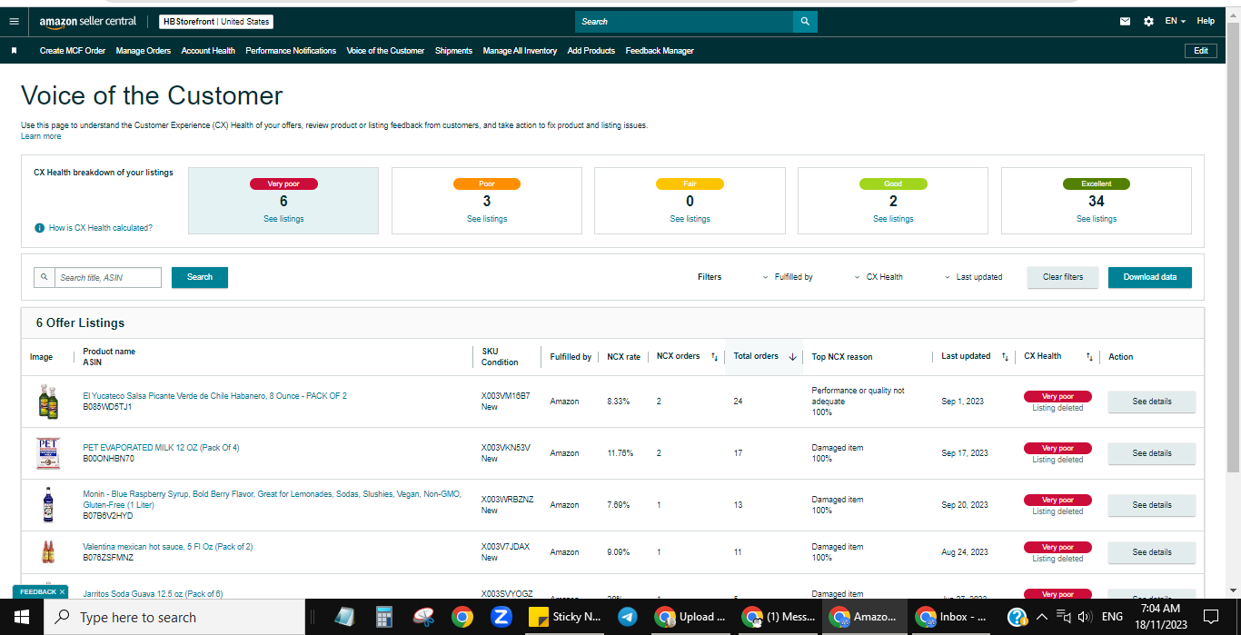Screen dimensions: 1241x635
Task: Open Telegram from the taskbar
Action: point(627,617)
